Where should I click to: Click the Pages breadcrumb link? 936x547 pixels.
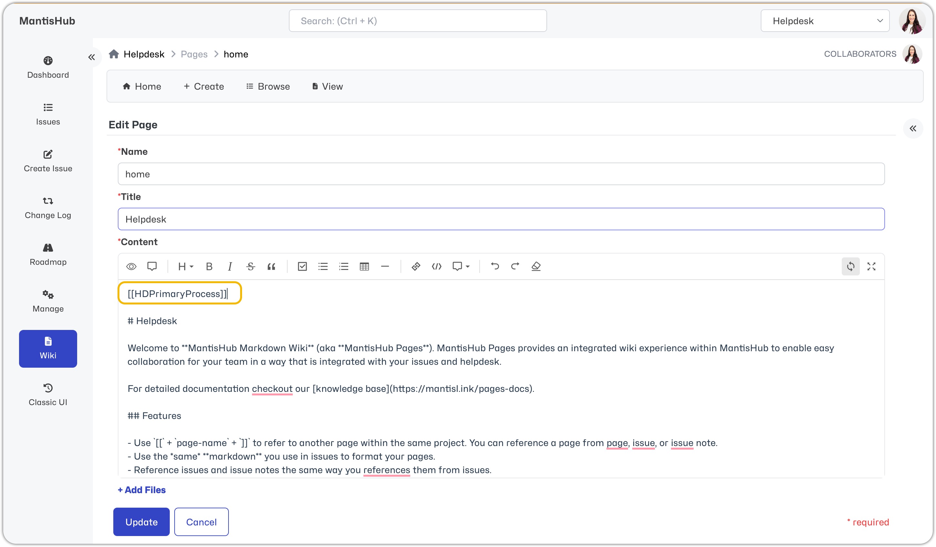pyautogui.click(x=194, y=54)
